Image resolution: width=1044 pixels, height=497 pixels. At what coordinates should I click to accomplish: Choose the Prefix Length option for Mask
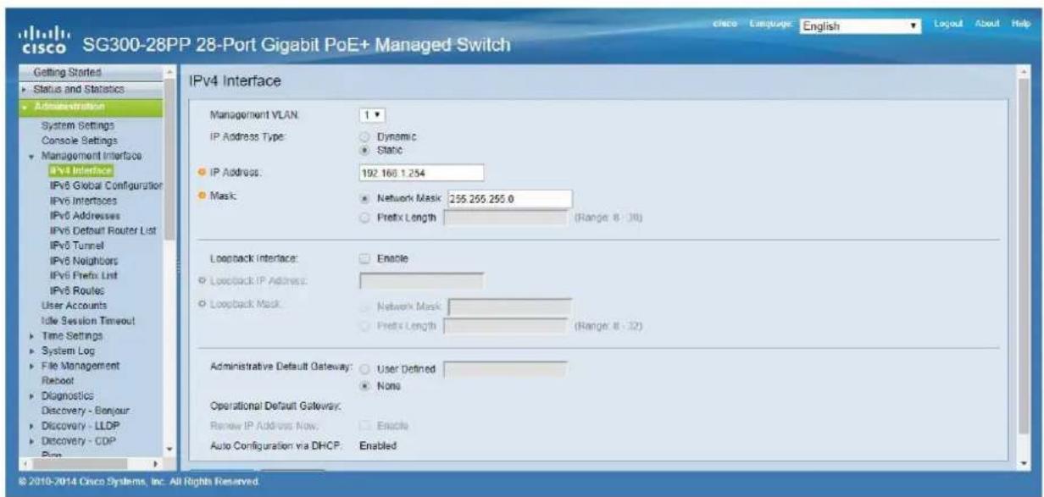click(x=366, y=218)
